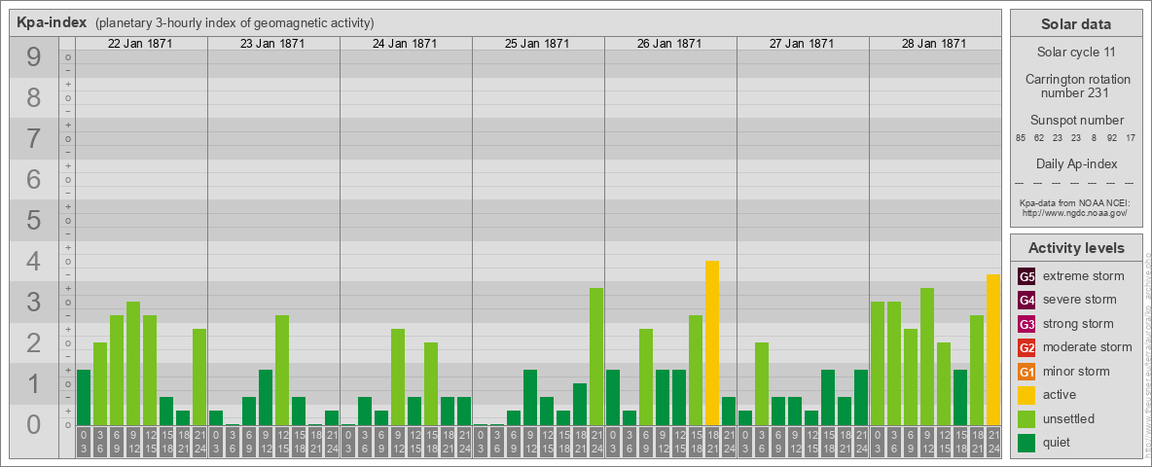Click the sunspot number value 92
This screenshot has height=467, width=1152.
[1111, 138]
